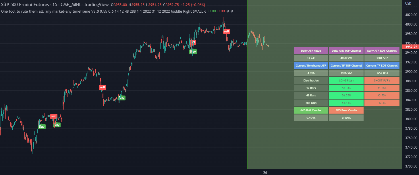Click the 43.75% short probability cell
The width and height of the screenshot is (419, 175).
[382, 96]
